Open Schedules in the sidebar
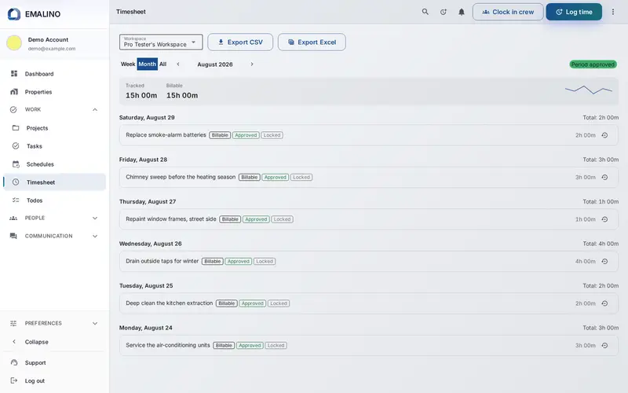Screen dimensions: 628x393 coord(54,164)
